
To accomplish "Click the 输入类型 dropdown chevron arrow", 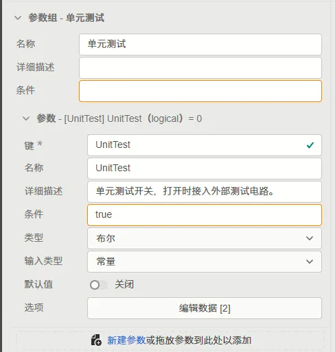I will [310, 262].
